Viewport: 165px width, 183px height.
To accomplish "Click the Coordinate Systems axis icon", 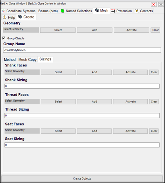I will point(3,11).
